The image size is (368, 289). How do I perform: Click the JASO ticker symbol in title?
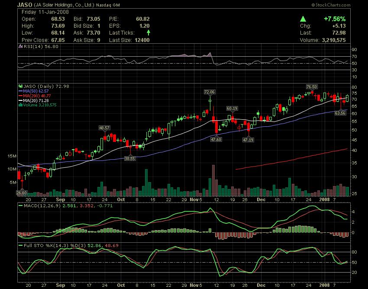[x=25, y=5]
